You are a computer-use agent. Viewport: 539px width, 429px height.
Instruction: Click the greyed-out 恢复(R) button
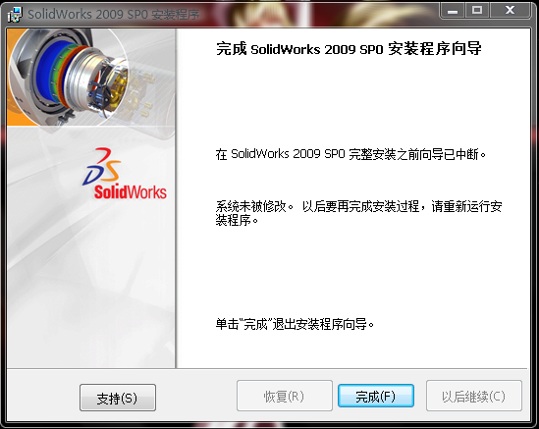tap(285, 396)
